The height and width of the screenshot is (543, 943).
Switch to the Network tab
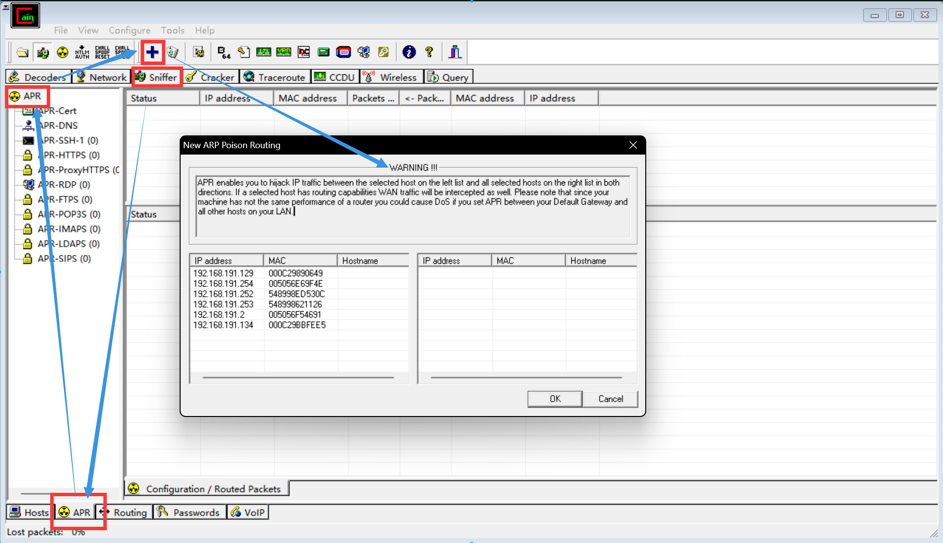(x=101, y=77)
